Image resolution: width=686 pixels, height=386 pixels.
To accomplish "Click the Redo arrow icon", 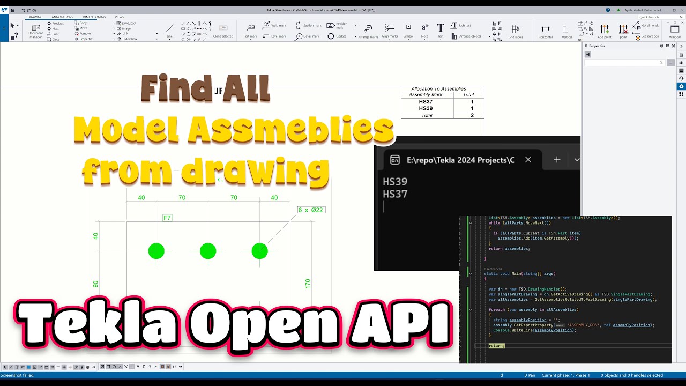I will [x=29, y=10].
